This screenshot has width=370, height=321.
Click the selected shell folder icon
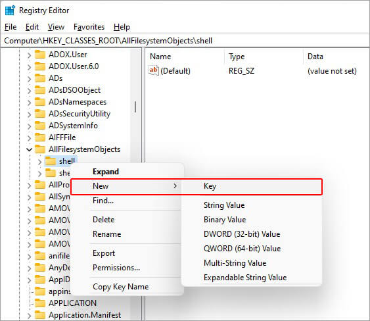point(50,161)
